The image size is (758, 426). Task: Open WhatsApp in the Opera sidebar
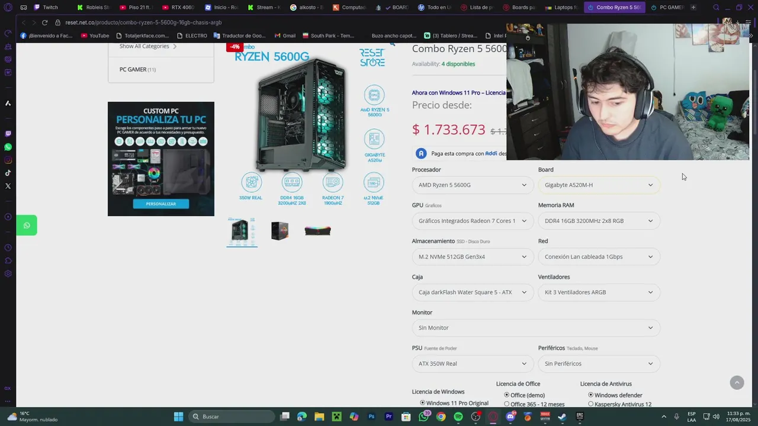pyautogui.click(x=8, y=147)
